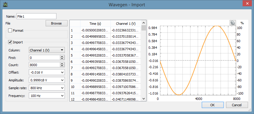Click channel cell -0.03804103733...
Image resolution: width=254 pixels, height=114 pixels.
pyautogui.click(x=126, y=74)
